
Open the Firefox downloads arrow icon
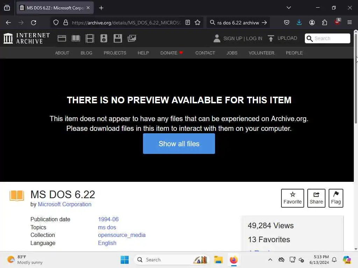pyautogui.click(x=299, y=23)
